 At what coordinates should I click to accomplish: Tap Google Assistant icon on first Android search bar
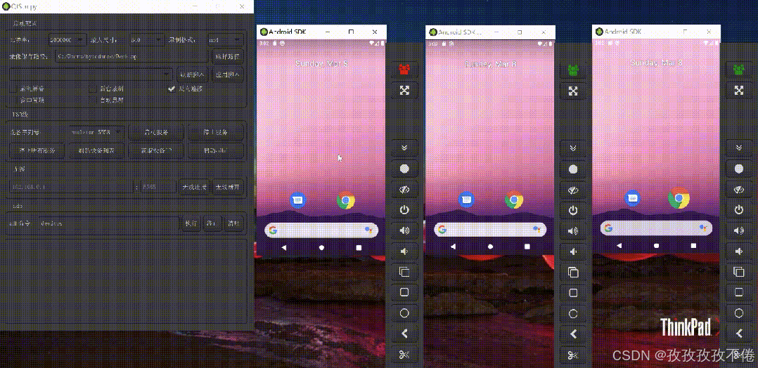(369, 230)
